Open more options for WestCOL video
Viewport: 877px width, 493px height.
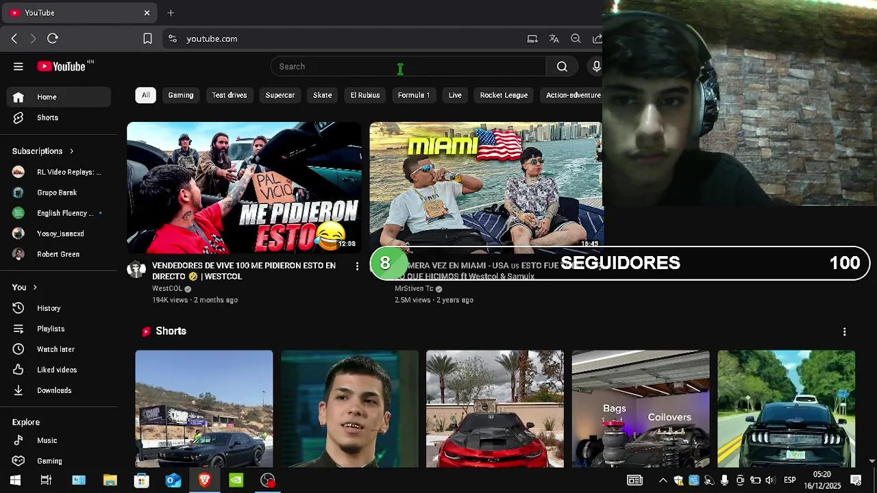[357, 266]
